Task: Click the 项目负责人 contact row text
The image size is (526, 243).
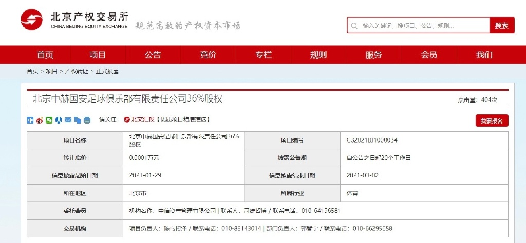Action: click(x=260, y=229)
